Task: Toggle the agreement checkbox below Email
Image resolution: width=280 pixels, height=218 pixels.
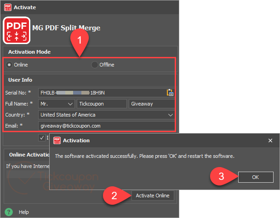Action: [42, 138]
